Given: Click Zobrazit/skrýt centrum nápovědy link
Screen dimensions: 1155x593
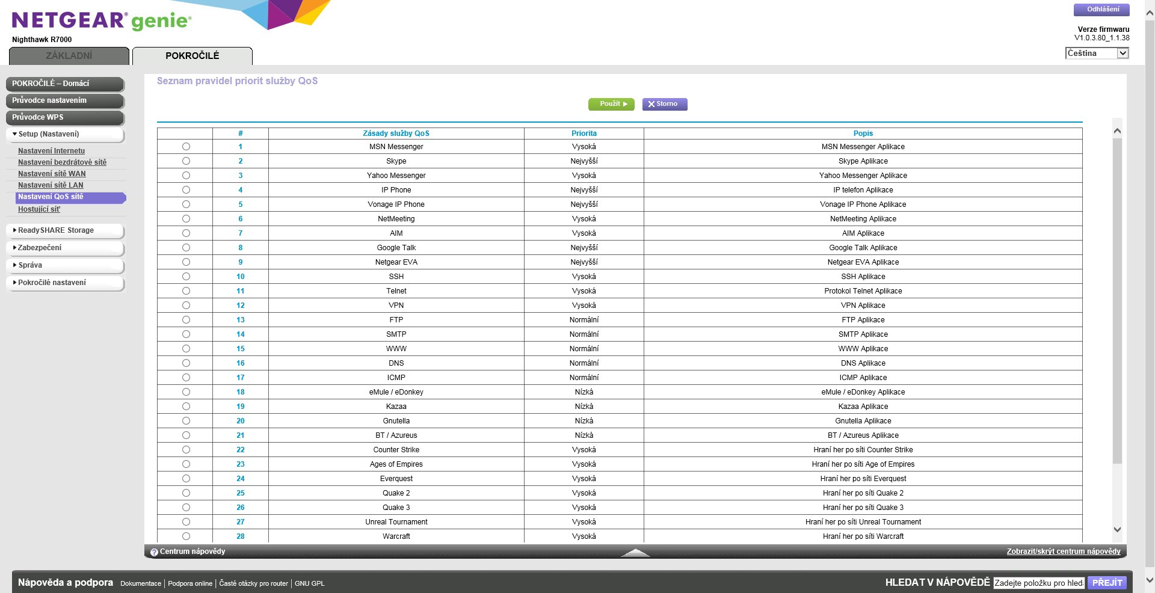Looking at the screenshot, I should [x=1064, y=552].
